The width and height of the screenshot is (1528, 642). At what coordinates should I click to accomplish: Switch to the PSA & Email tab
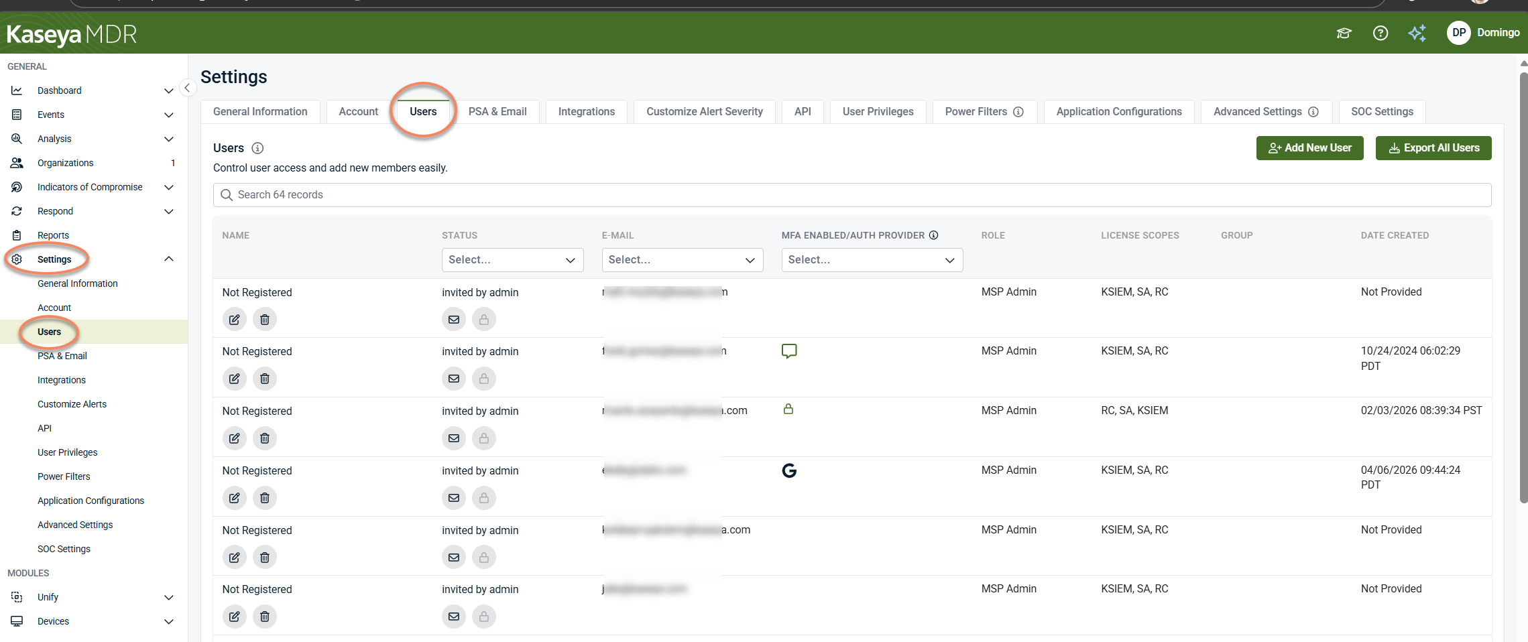(x=497, y=112)
